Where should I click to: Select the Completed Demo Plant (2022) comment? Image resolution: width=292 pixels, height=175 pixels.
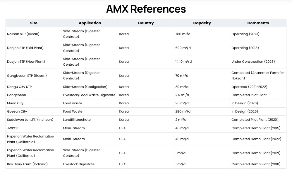pos(256,139)
